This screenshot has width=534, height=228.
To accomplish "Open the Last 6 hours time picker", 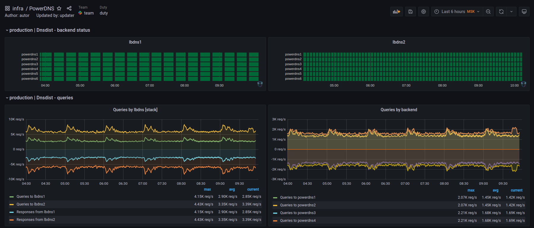I will [x=457, y=12].
